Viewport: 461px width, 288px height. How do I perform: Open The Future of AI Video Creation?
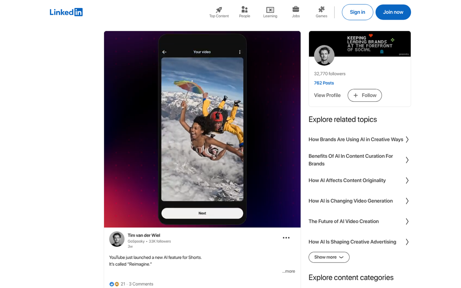pyautogui.click(x=343, y=221)
